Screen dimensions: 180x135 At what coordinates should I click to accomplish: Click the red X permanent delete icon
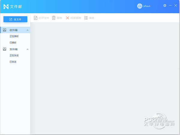[x=67, y=18]
